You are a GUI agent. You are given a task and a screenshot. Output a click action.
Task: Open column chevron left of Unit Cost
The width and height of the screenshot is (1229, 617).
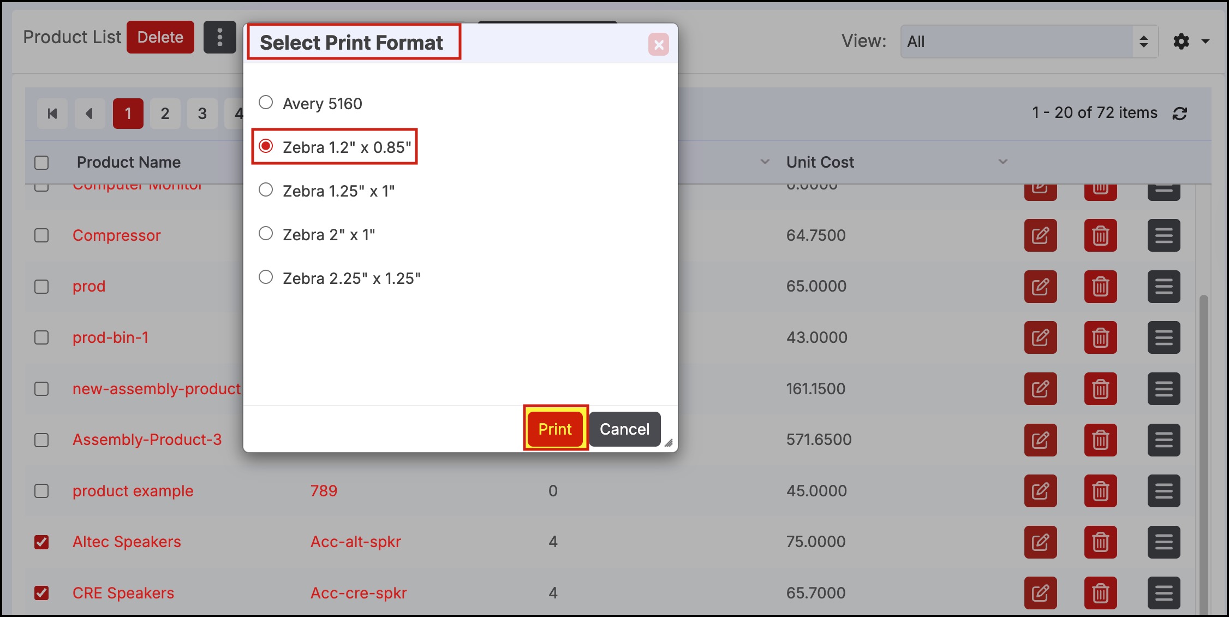pos(765,162)
